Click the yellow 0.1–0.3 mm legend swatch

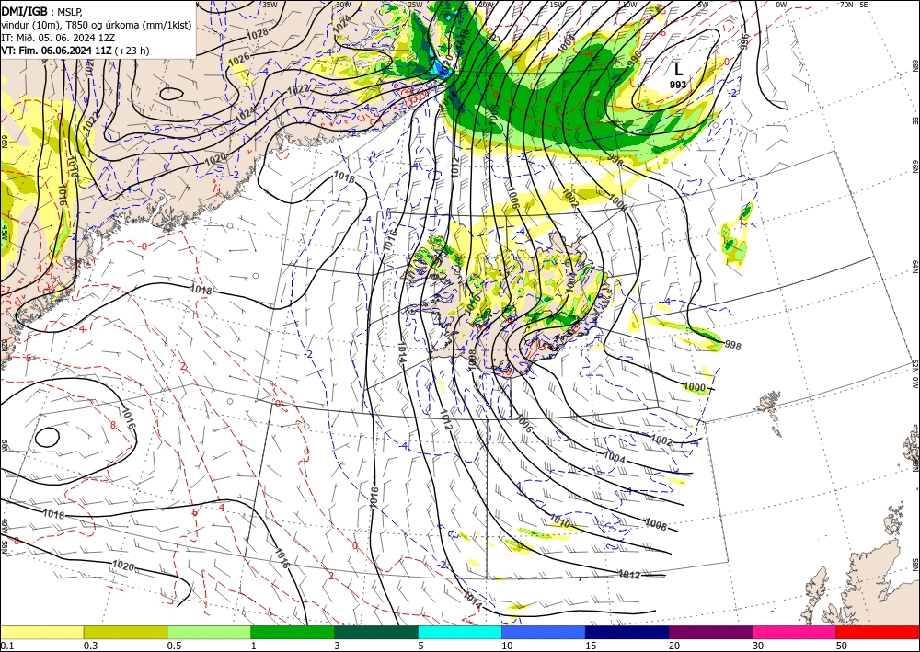coord(41,633)
